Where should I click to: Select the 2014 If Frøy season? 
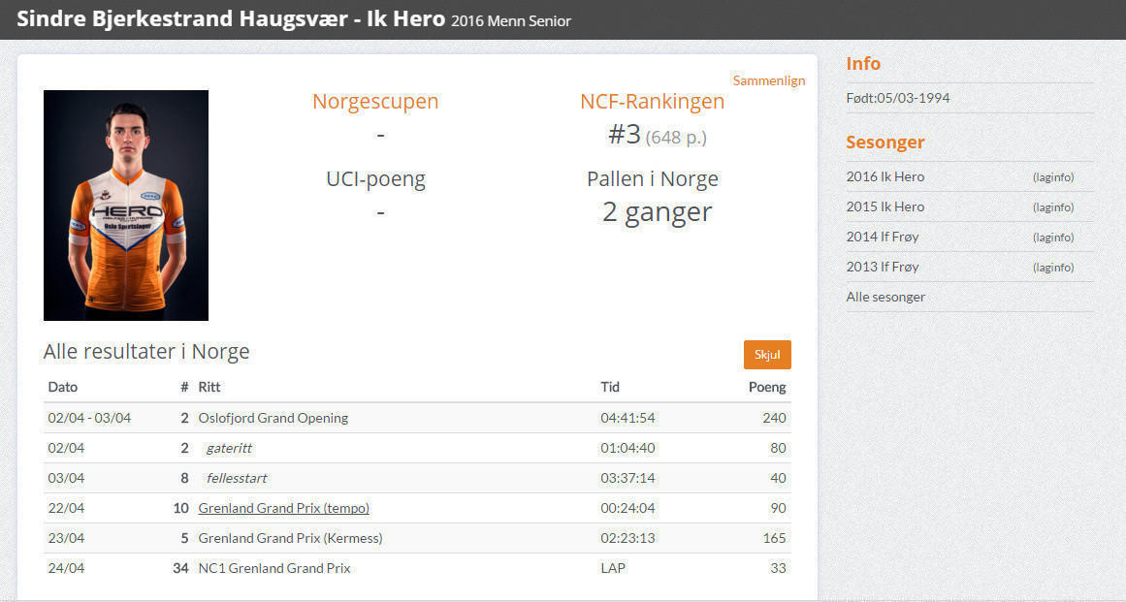tap(882, 237)
